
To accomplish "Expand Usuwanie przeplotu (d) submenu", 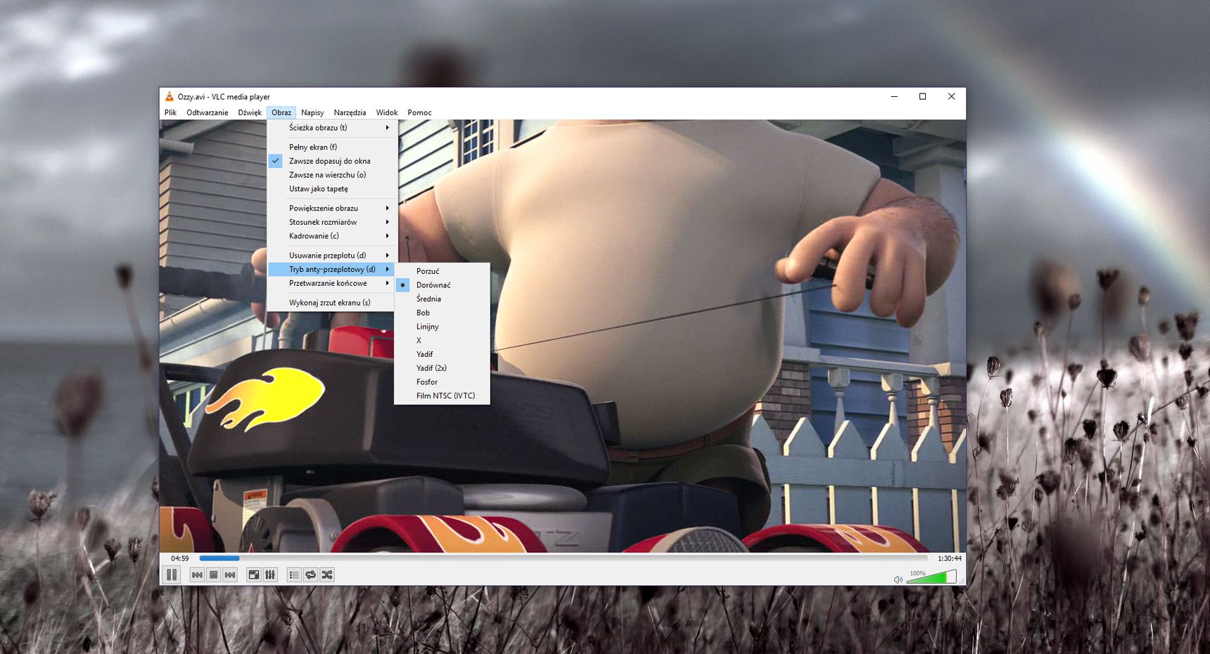I will (332, 255).
